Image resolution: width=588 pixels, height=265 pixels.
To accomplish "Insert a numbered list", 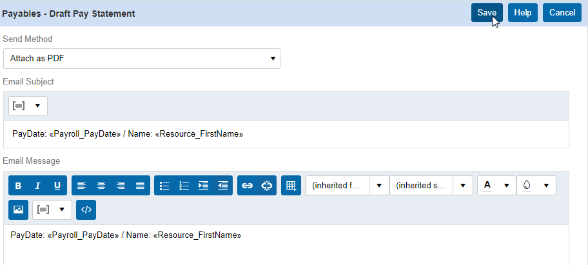I will pyautogui.click(x=184, y=186).
